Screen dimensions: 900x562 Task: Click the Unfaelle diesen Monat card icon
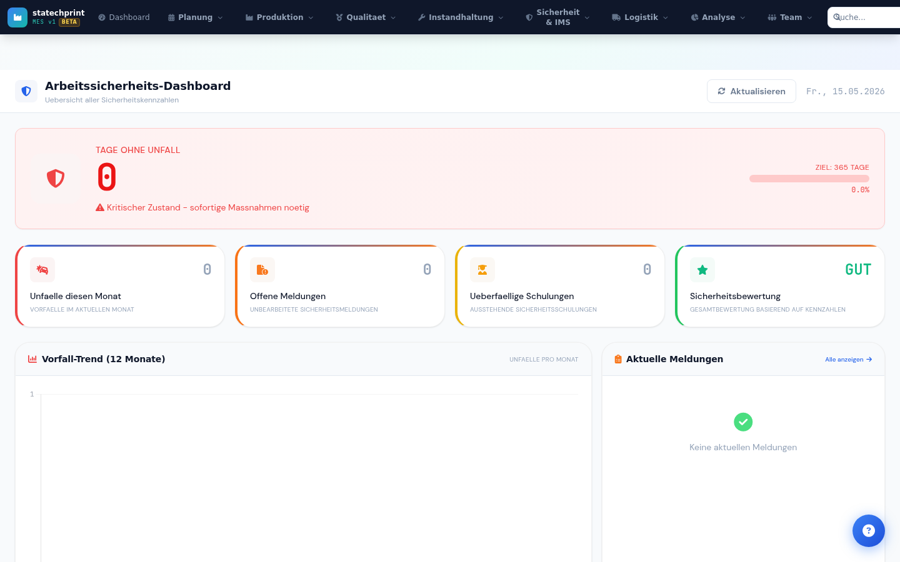pyautogui.click(x=42, y=270)
